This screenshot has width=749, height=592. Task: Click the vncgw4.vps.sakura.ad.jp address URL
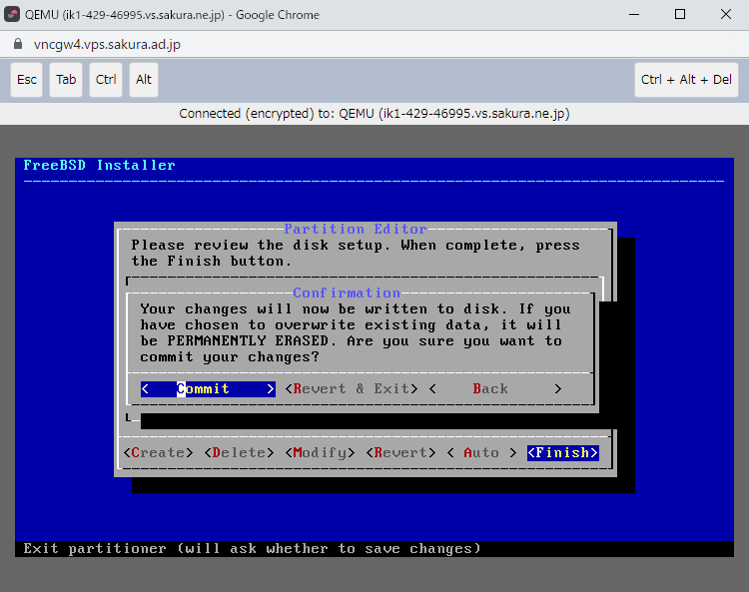point(107,45)
